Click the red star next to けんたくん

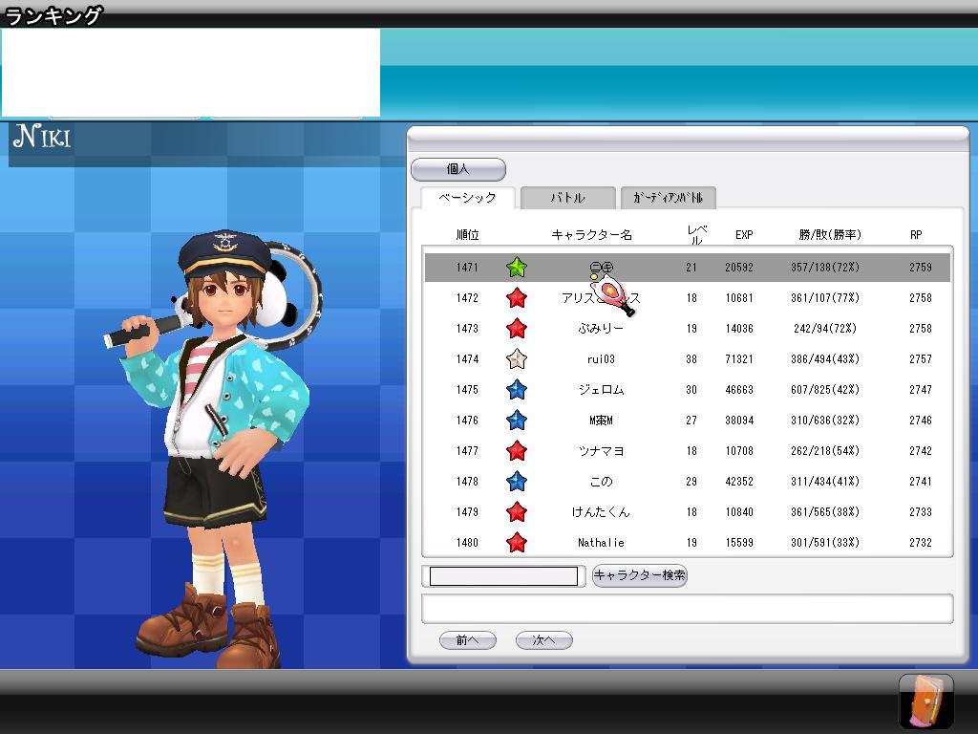(517, 512)
